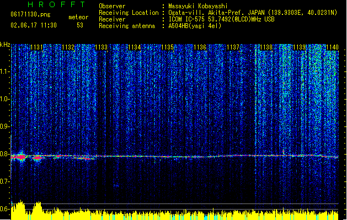This screenshot has width=347, height=220.
Task: Click the 0.9 frequency axis label
Action: click(x=5, y=127)
